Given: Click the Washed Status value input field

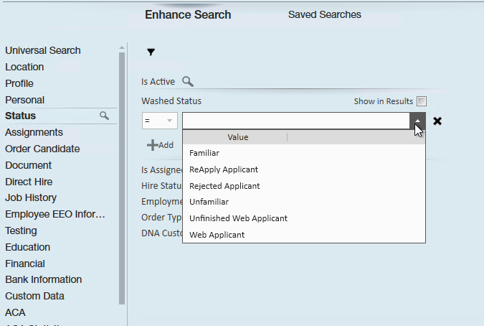Looking at the screenshot, I should pyautogui.click(x=295, y=121).
